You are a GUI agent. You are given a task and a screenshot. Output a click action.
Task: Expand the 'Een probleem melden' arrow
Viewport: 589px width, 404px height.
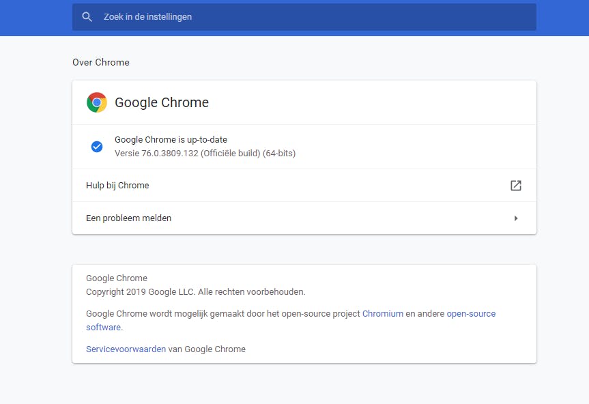point(516,218)
